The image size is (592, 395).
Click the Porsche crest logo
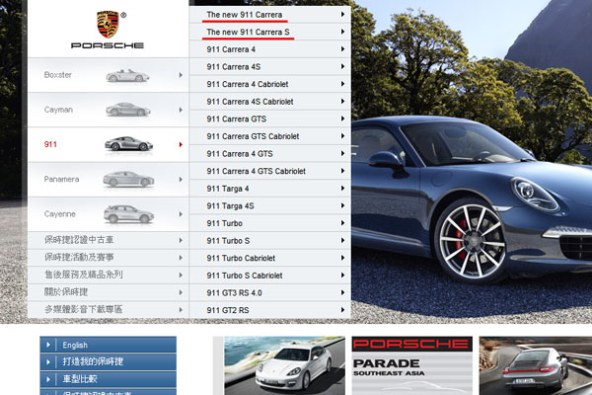pyautogui.click(x=108, y=23)
